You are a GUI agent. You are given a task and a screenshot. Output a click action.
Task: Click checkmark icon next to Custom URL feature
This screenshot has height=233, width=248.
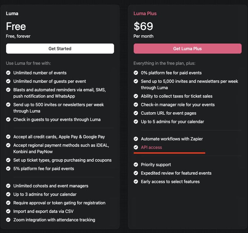tap(136, 113)
